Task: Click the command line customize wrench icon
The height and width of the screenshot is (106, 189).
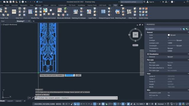Action: tap(33, 98)
